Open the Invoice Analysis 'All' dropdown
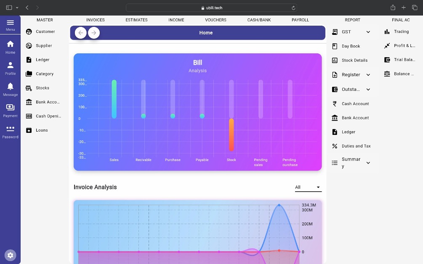This screenshot has width=423, height=264. pos(308,187)
